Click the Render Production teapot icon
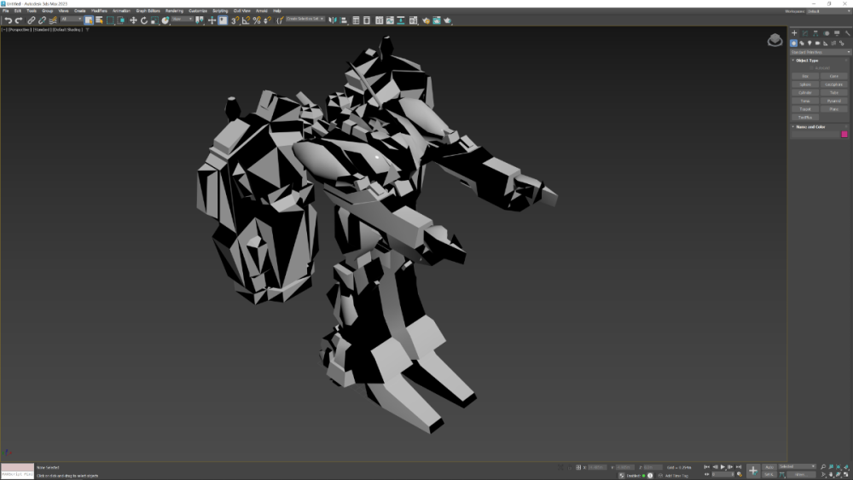 [447, 20]
